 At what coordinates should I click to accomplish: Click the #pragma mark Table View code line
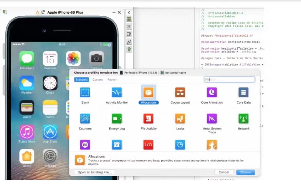pyautogui.click(x=232, y=58)
